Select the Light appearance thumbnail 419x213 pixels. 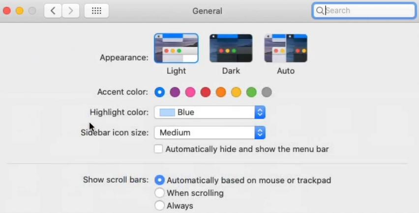point(176,48)
